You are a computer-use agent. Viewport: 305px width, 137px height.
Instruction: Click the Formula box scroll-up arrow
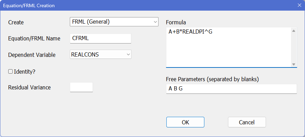294,31
